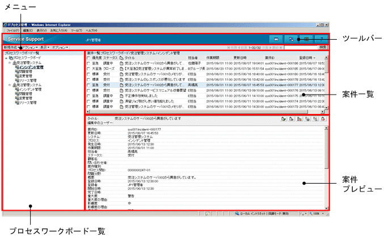Click the プロセスワークボード root tree label
Screen dimensions: 384x238
(x=27, y=58)
